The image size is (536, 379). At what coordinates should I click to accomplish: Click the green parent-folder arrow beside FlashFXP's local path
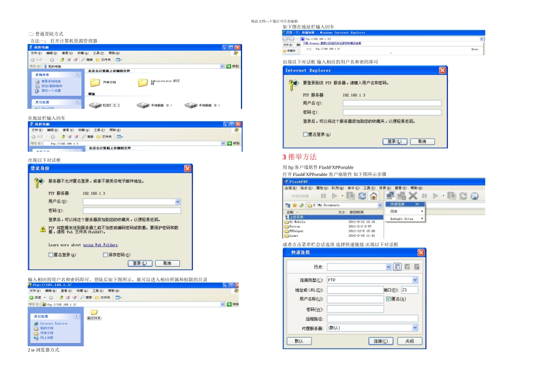(301, 205)
